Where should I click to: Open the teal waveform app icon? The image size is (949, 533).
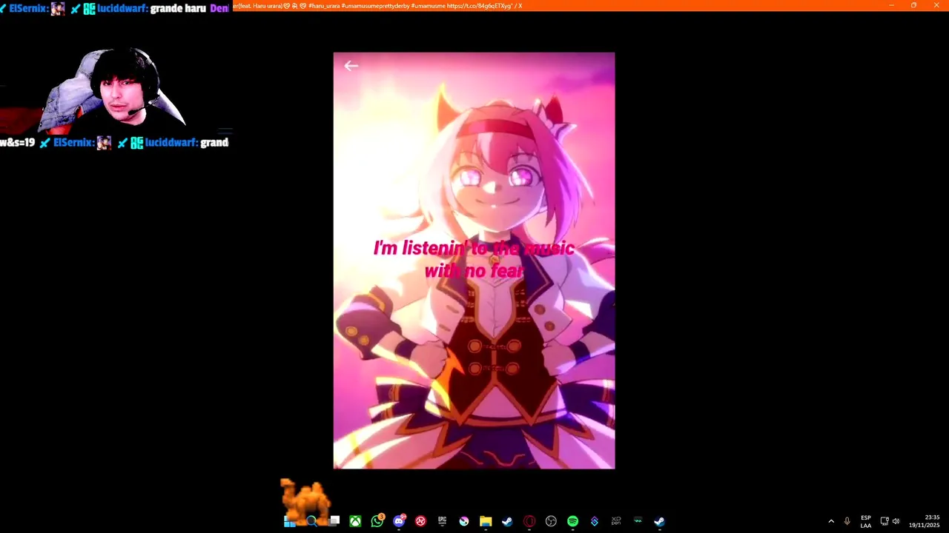638,521
